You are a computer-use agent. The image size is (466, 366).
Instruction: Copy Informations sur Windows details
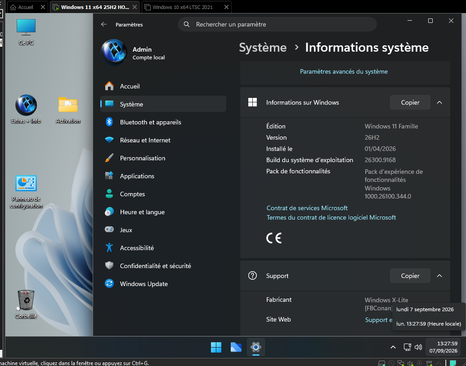pyautogui.click(x=410, y=102)
